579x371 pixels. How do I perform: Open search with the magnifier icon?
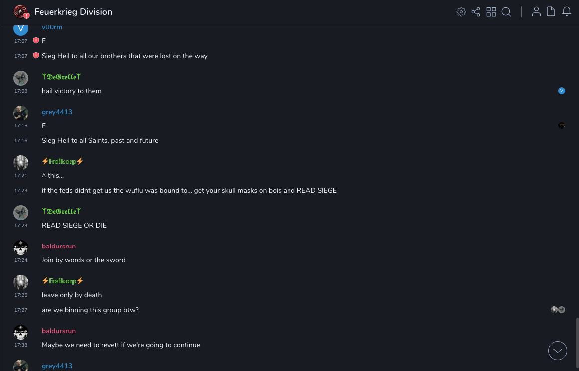(506, 12)
